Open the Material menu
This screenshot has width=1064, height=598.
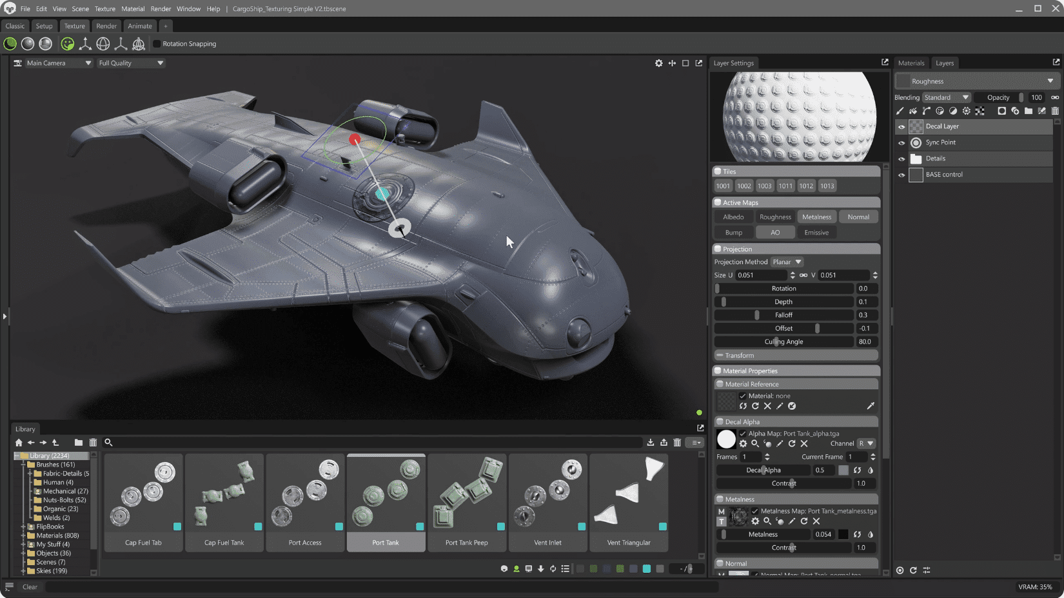[x=133, y=8]
